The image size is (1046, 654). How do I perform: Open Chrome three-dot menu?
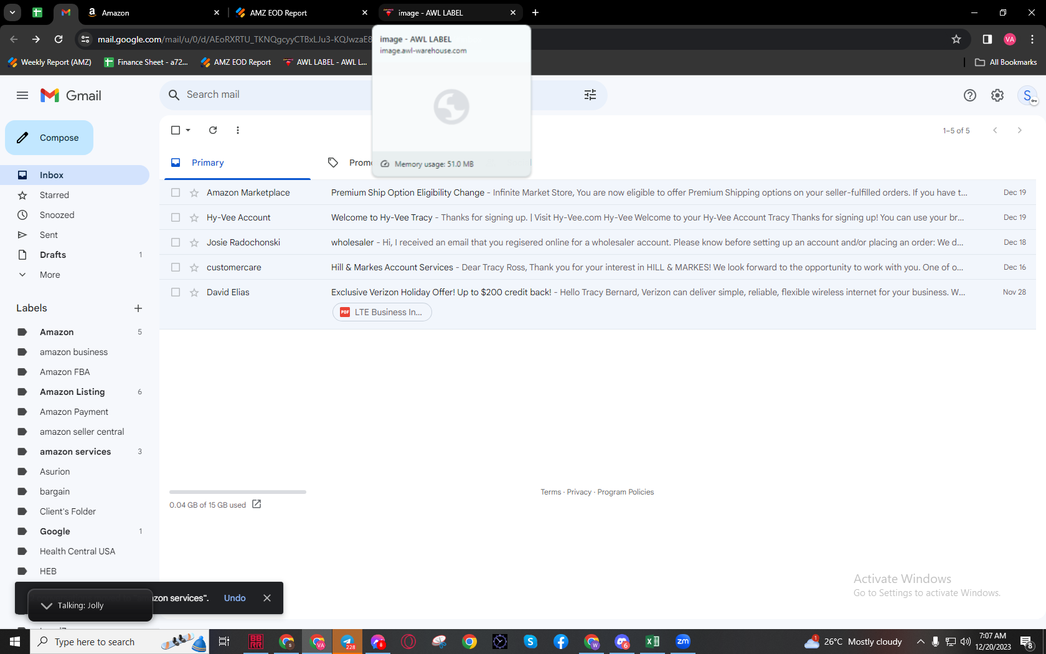[x=1032, y=39]
